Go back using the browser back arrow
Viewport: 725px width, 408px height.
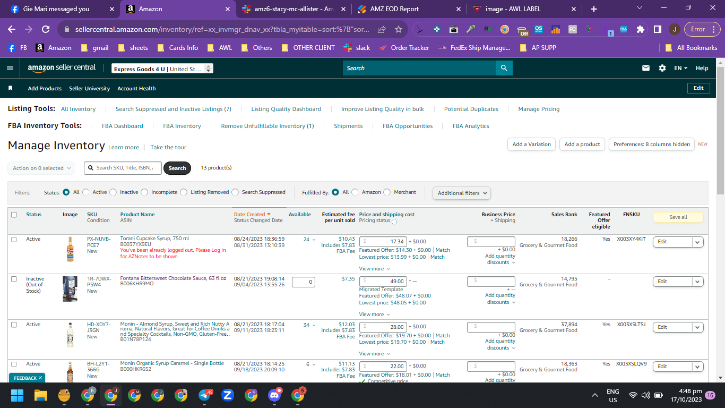point(12,29)
